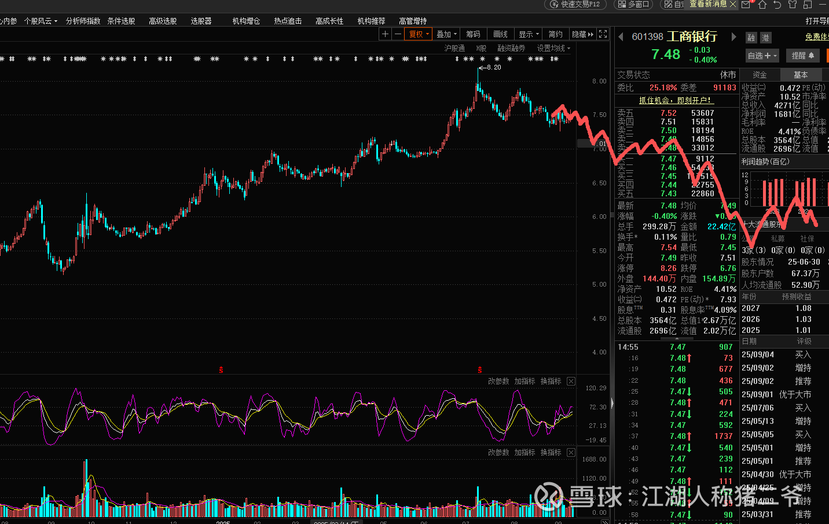This screenshot has width=829, height=524.
Task: Toggle the H股 overlay
Action: [x=481, y=48]
